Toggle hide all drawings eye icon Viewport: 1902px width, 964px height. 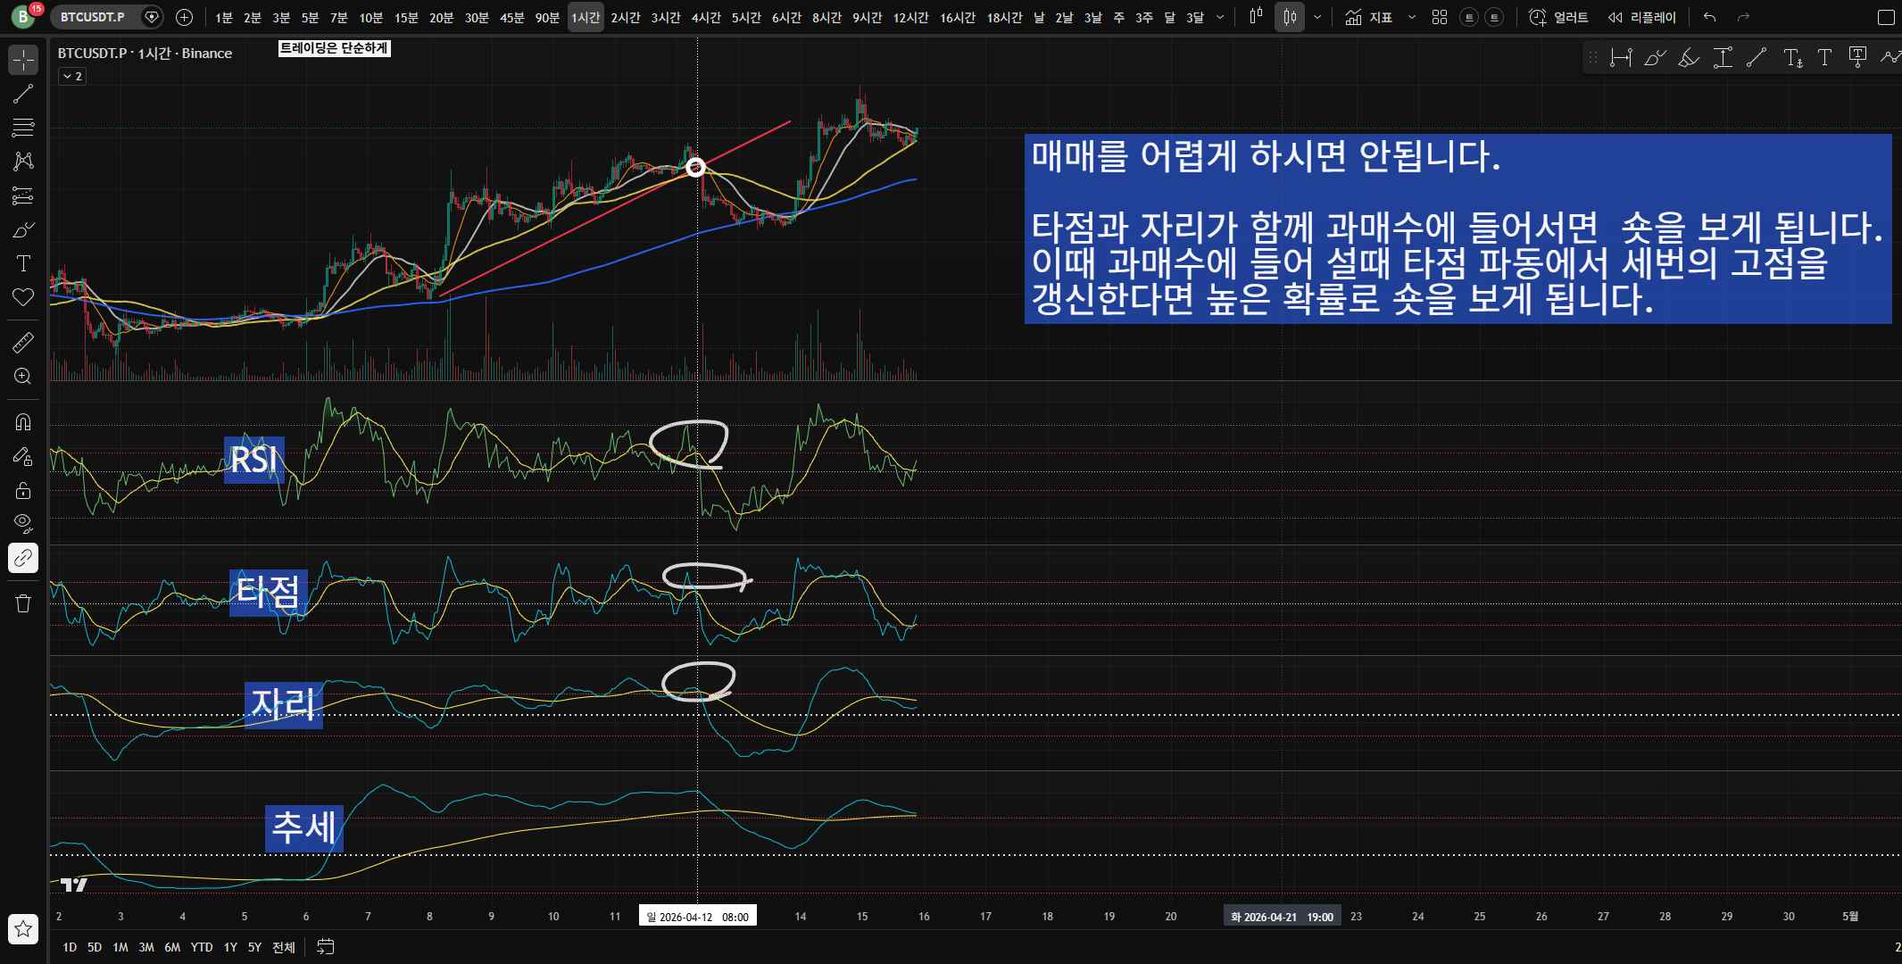pyautogui.click(x=22, y=523)
